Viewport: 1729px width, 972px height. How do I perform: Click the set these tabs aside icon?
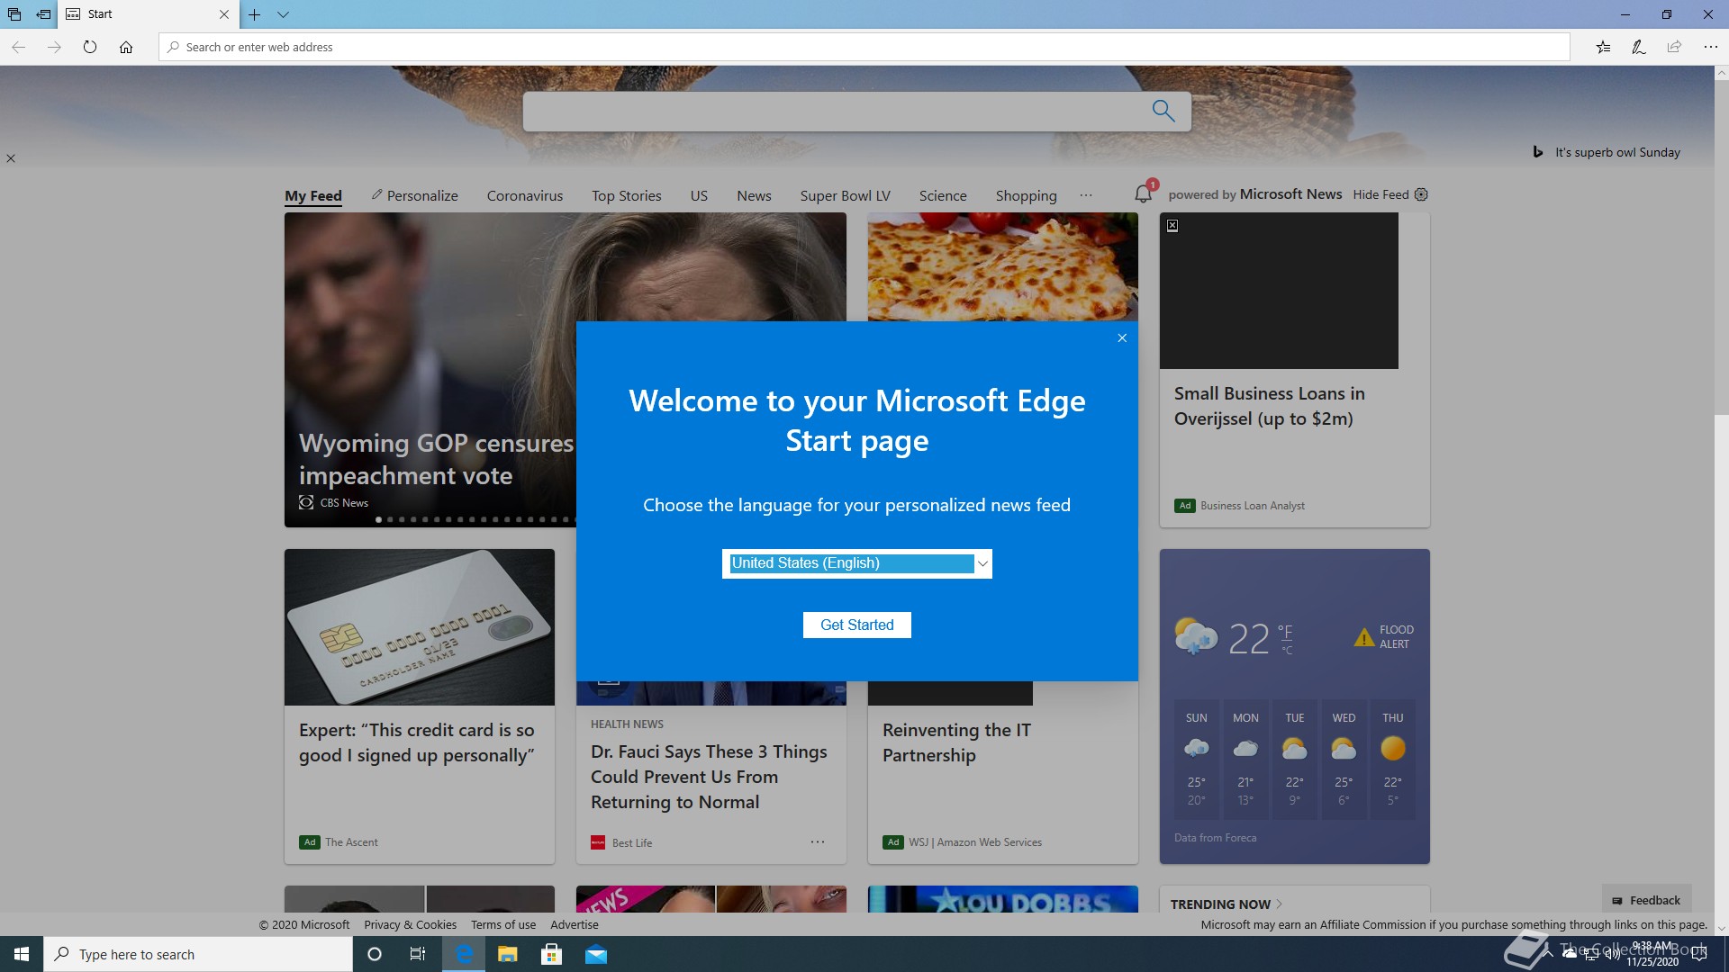coord(43,14)
